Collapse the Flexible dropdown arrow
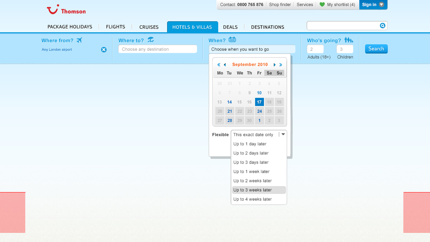This screenshot has width=430, height=242. click(283, 135)
